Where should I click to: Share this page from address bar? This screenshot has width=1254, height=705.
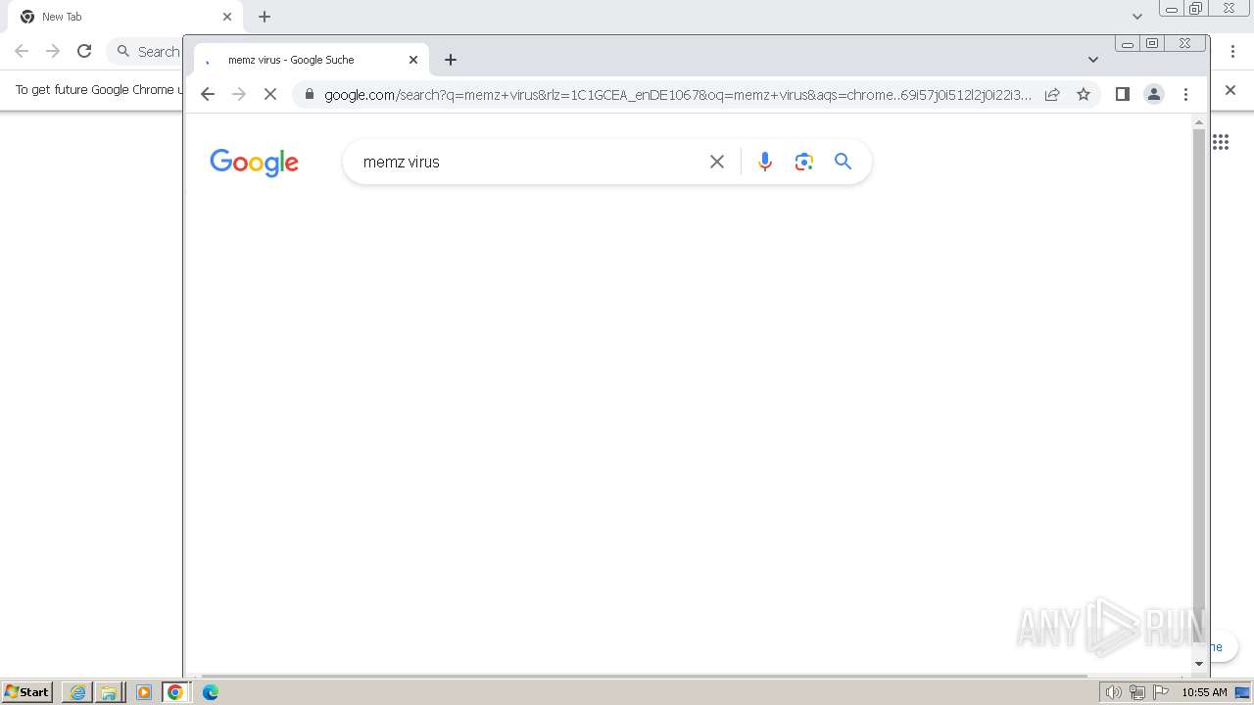(x=1052, y=94)
